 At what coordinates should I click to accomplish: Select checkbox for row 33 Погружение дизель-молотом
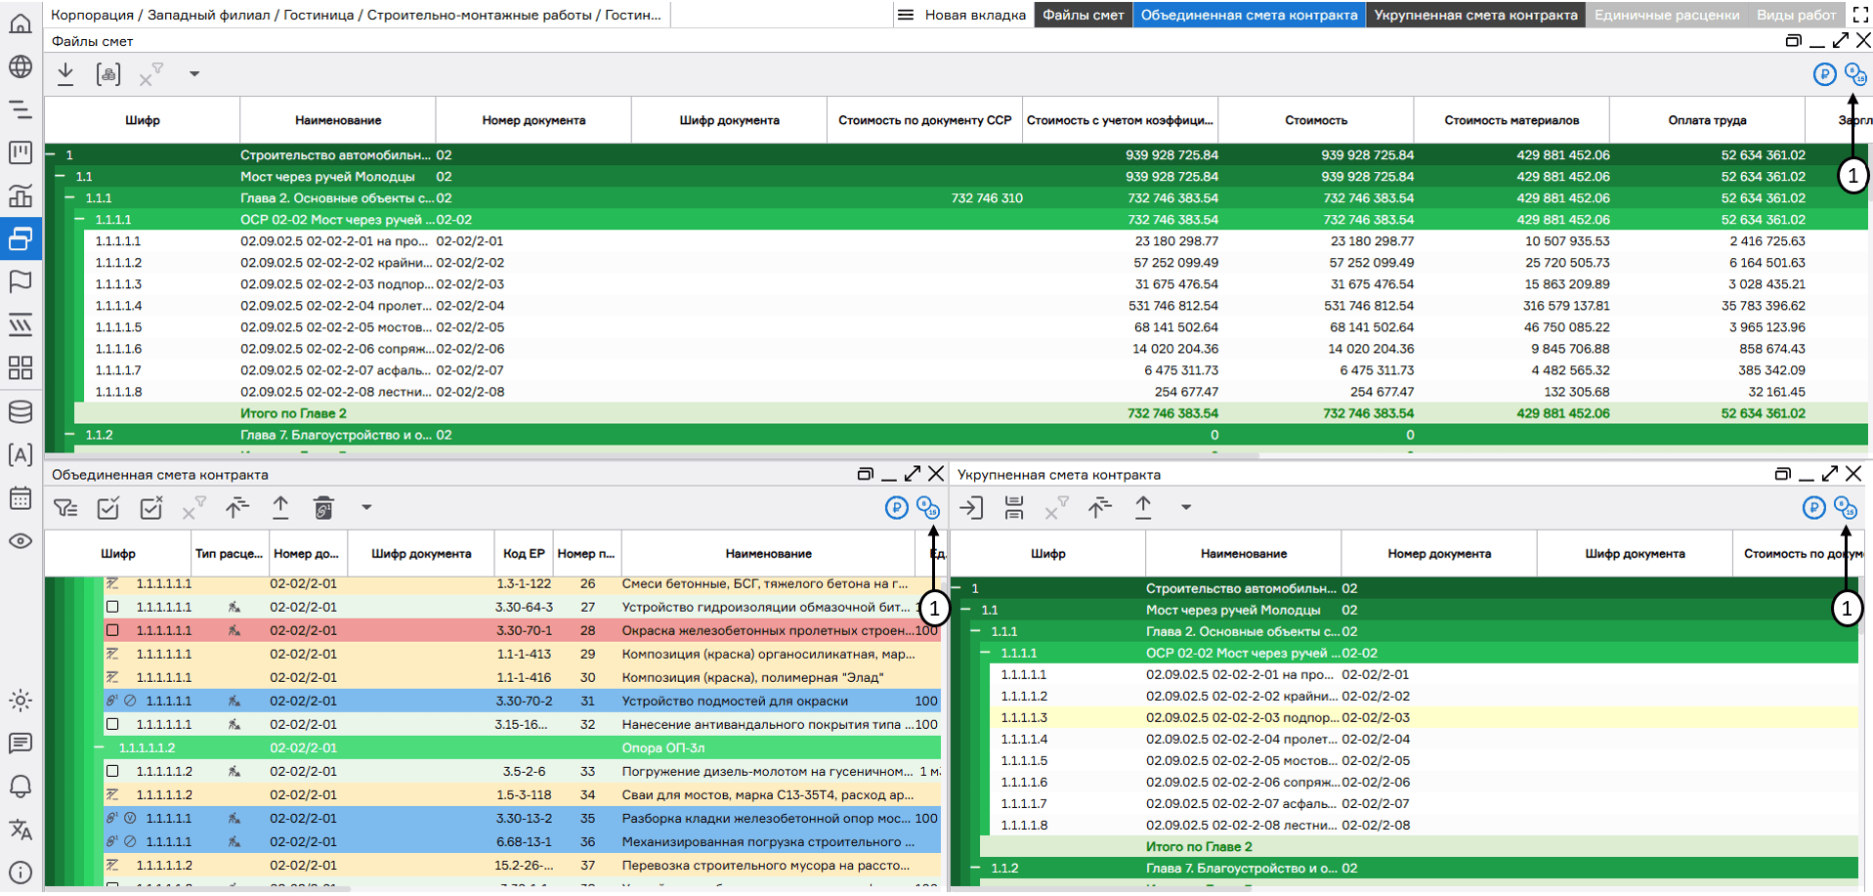coord(112,771)
